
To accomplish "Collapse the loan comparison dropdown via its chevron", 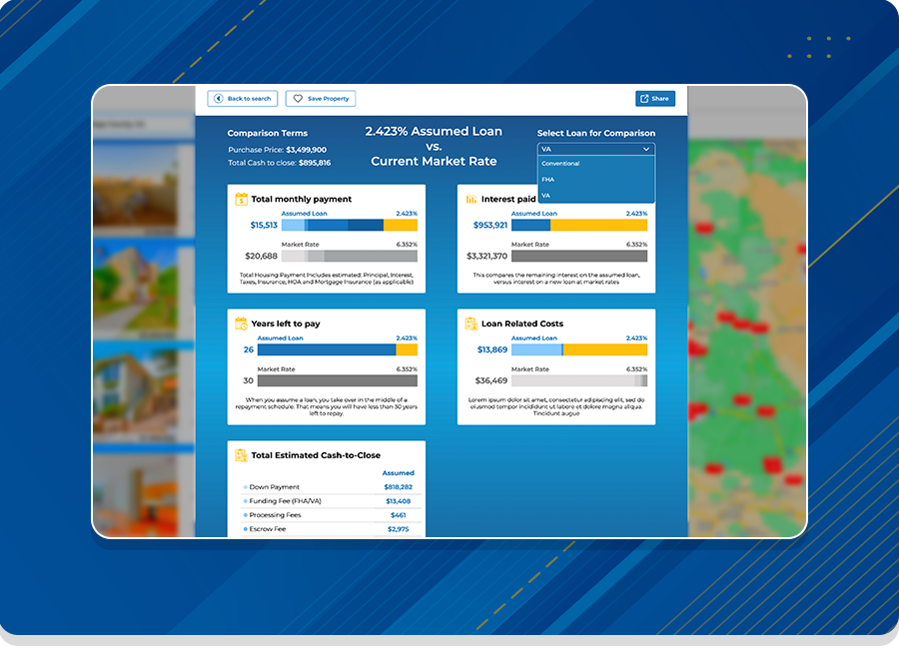I will [x=646, y=149].
